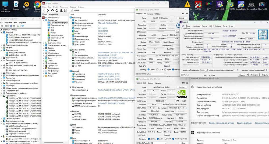The height and width of the screenshot is (144, 269).
Task: Open Файл menu in AIDA64
Action: tap(44, 7)
